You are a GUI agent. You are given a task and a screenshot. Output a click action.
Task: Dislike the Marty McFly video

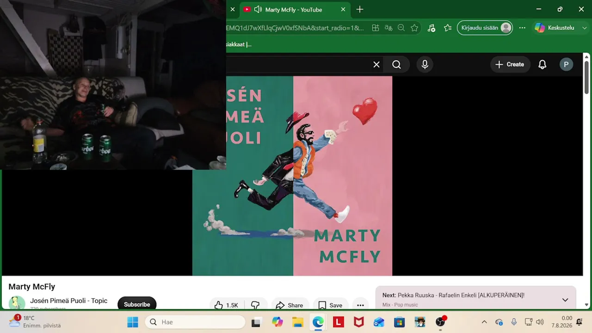click(x=255, y=305)
